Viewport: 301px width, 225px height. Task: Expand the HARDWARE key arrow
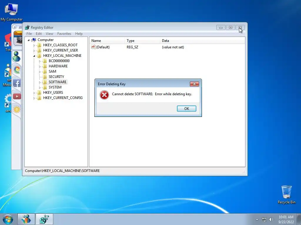(x=40, y=67)
